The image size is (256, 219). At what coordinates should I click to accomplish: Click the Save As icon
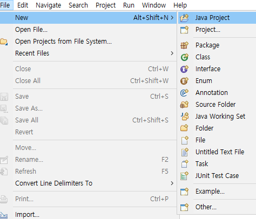tap(4, 108)
